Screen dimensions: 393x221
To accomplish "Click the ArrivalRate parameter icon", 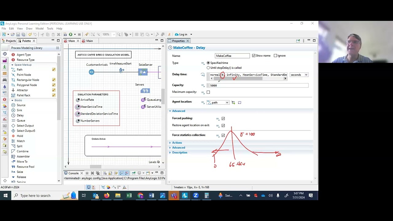I will [x=78, y=100].
